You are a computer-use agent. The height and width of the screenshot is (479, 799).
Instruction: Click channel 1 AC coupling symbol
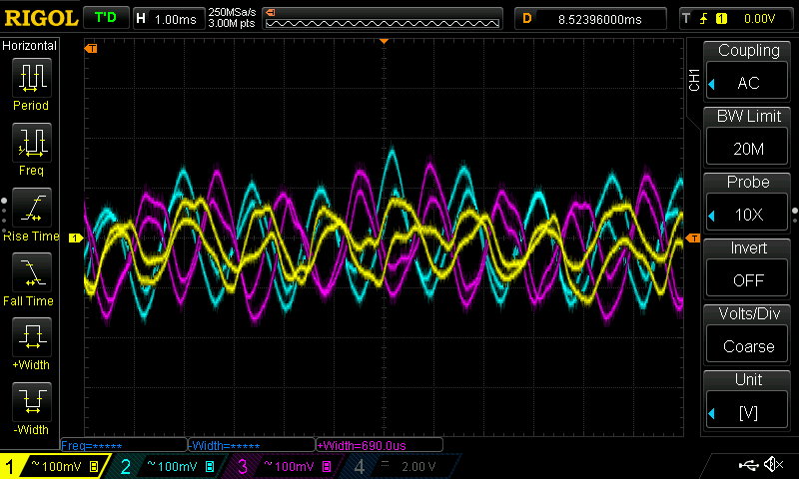pos(35,464)
